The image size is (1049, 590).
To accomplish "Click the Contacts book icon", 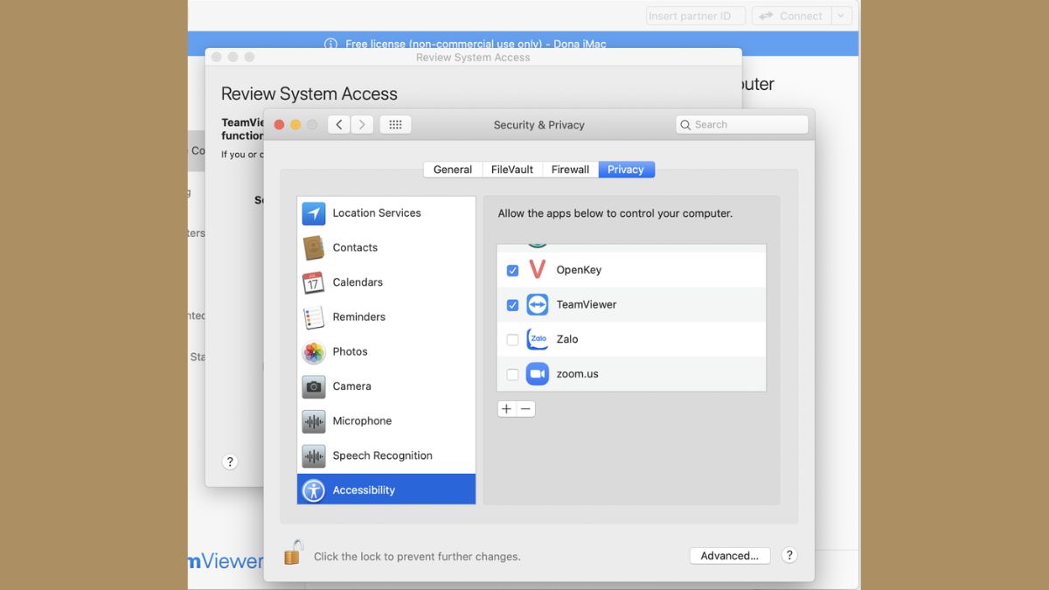I will coord(314,247).
